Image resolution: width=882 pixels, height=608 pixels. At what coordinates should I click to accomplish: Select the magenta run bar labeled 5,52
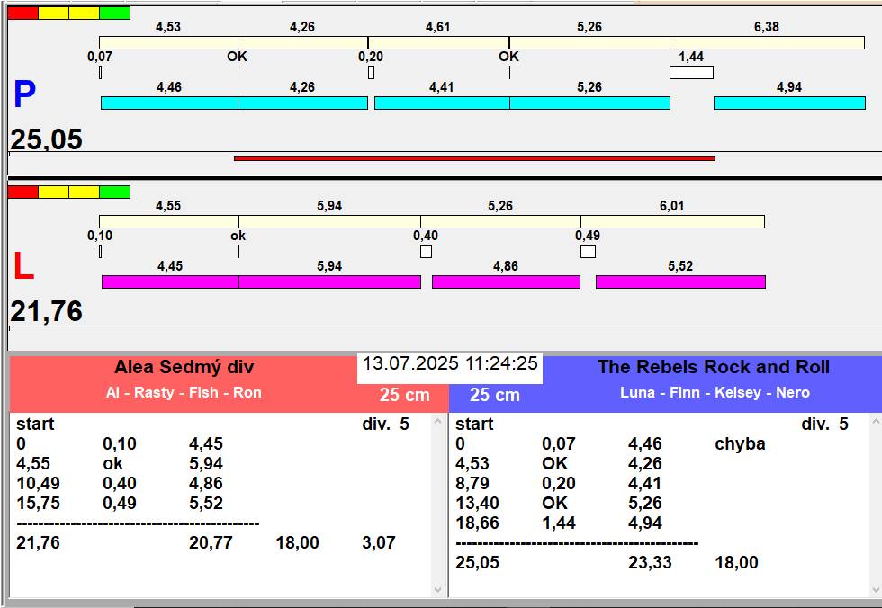pyautogui.click(x=680, y=282)
